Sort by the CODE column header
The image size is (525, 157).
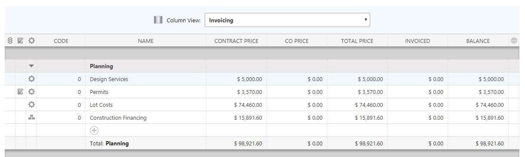tap(61, 41)
